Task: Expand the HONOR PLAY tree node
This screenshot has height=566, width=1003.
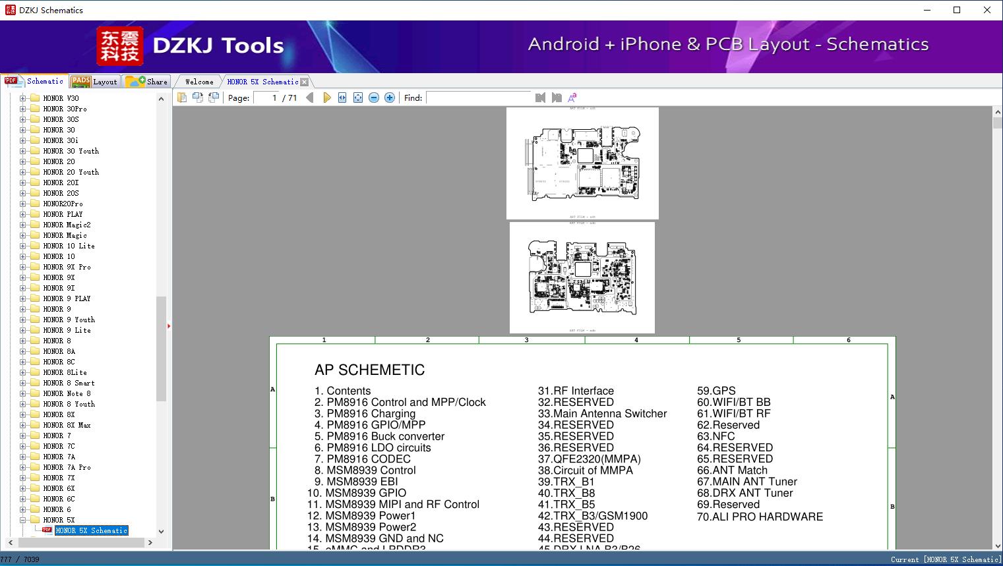Action: (x=23, y=214)
